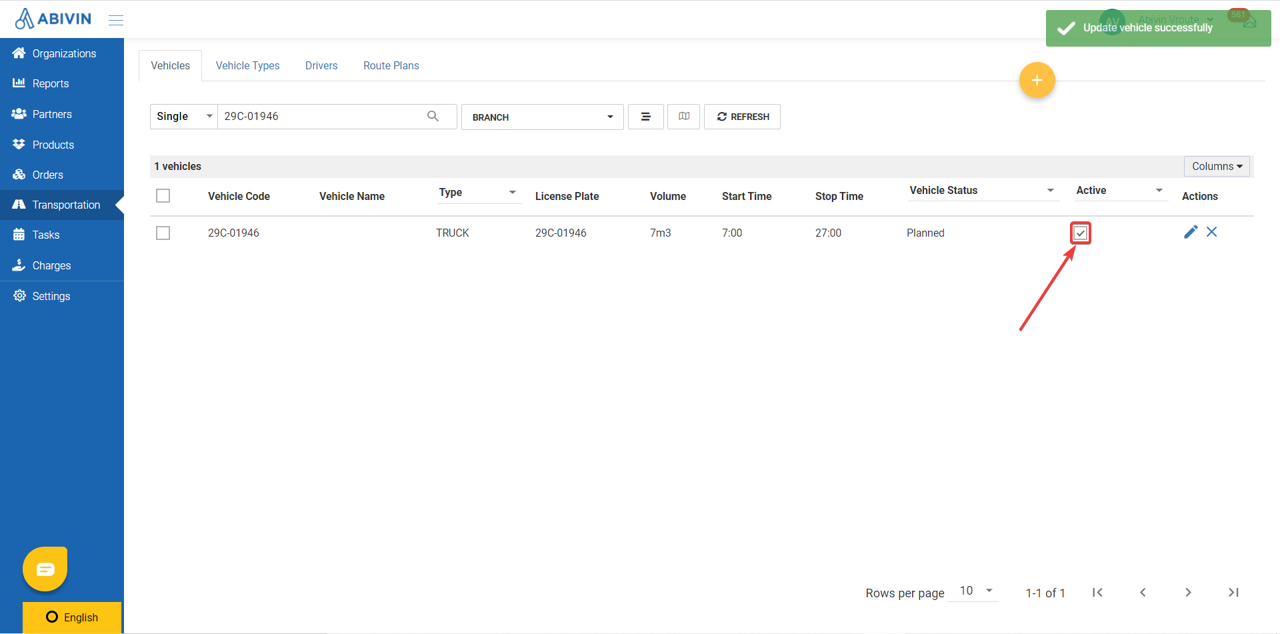Go to the next page
1280x634 pixels.
[1188, 592]
